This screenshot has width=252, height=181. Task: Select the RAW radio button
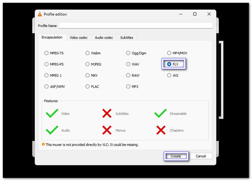coord(133,75)
